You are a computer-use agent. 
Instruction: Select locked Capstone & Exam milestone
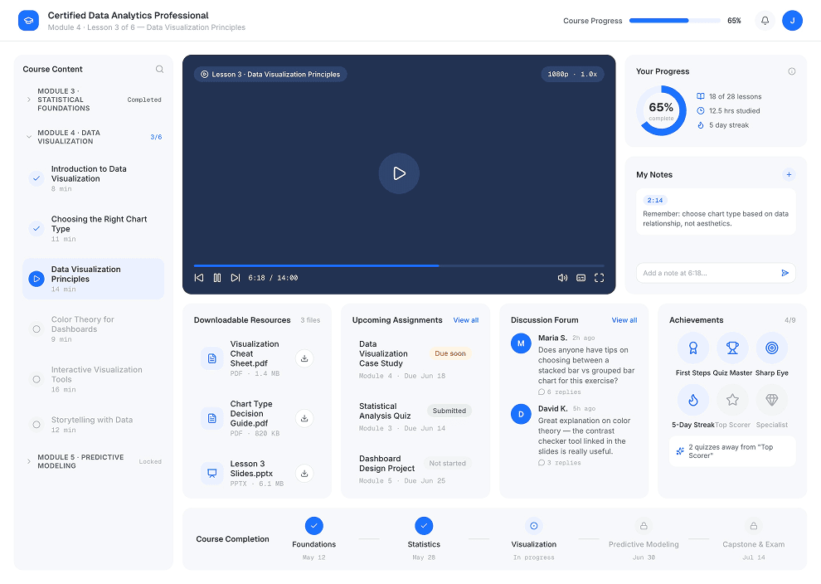[754, 525]
